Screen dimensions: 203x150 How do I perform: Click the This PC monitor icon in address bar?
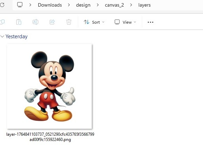coord(20,5)
